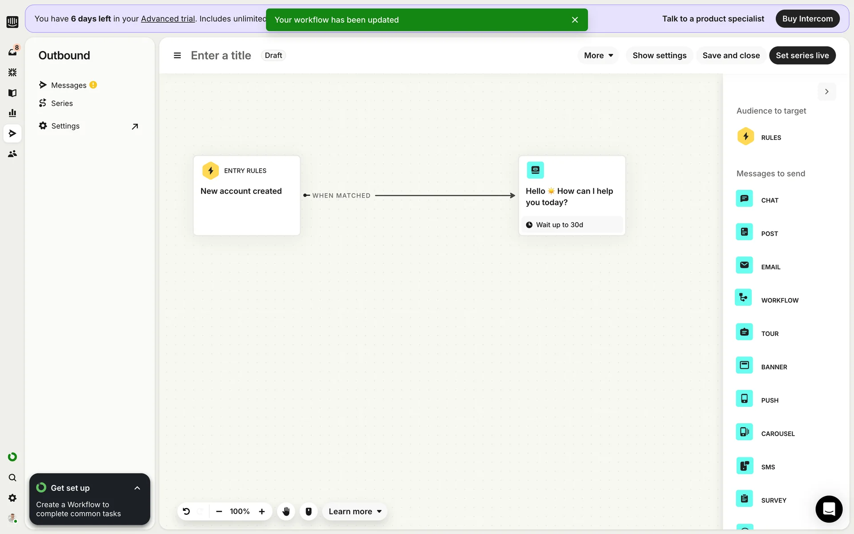Viewport: 854px width, 534px height.
Task: Open Messages in Outbound menu
Action: click(68, 85)
